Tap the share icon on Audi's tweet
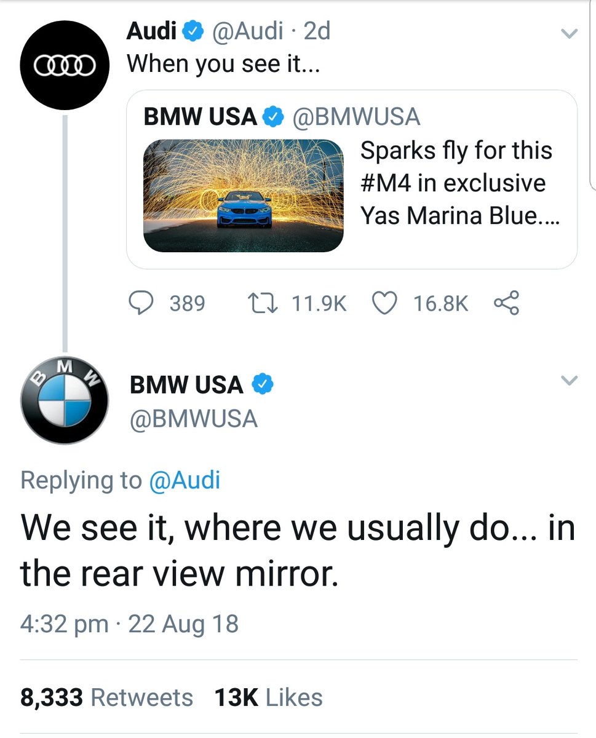 [506, 303]
